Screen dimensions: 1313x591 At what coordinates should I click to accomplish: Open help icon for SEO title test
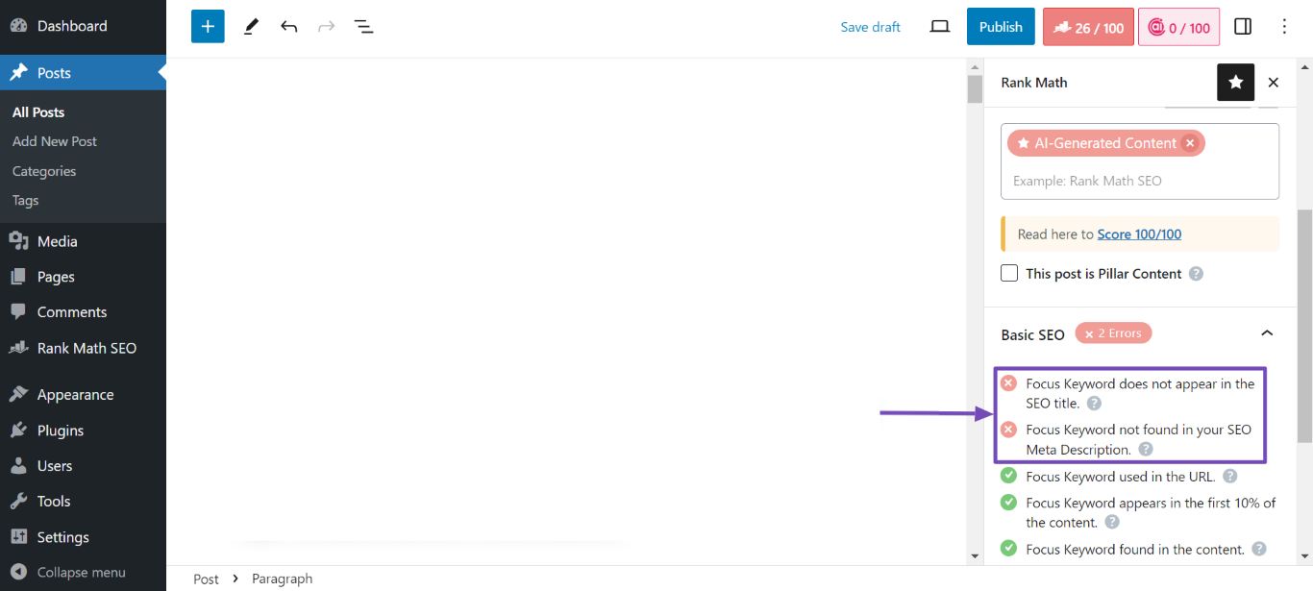pos(1094,404)
